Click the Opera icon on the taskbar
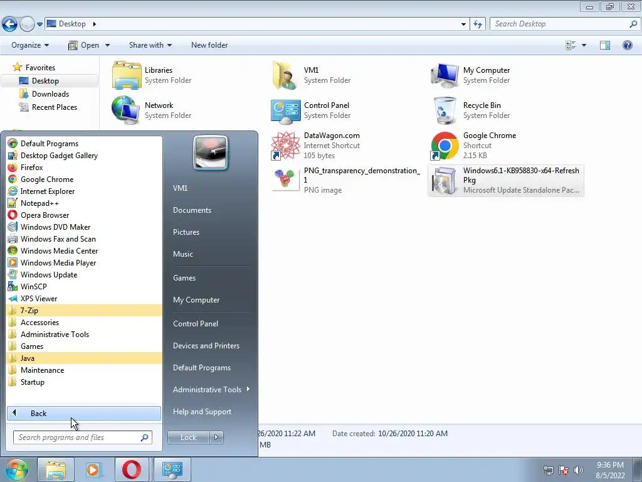This screenshot has width=642, height=482. tap(132, 469)
